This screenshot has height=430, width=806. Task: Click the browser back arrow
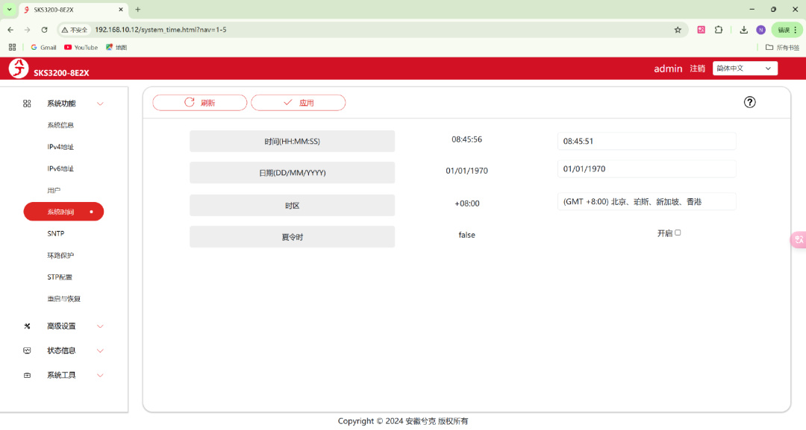10,30
